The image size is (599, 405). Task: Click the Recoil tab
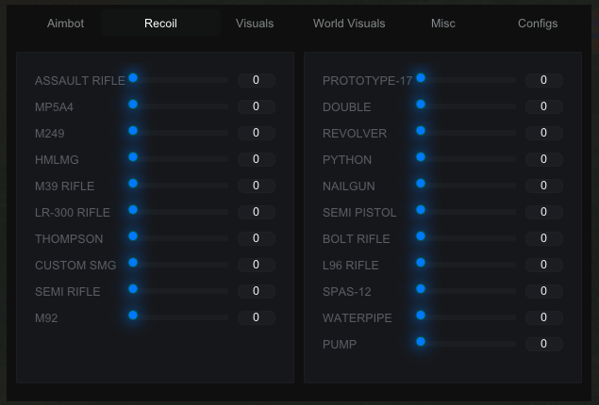[x=160, y=24]
